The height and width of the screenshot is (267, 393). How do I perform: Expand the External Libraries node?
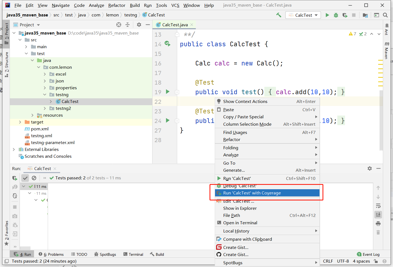[14, 150]
